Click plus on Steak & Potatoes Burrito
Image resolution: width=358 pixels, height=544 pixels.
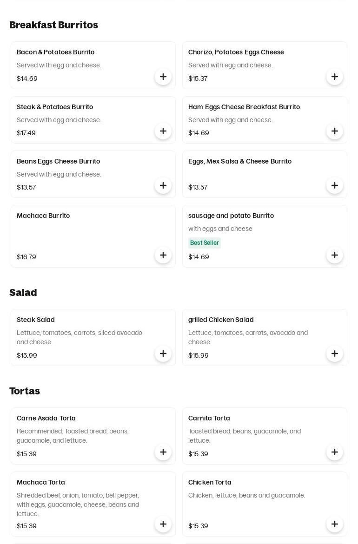tap(163, 131)
